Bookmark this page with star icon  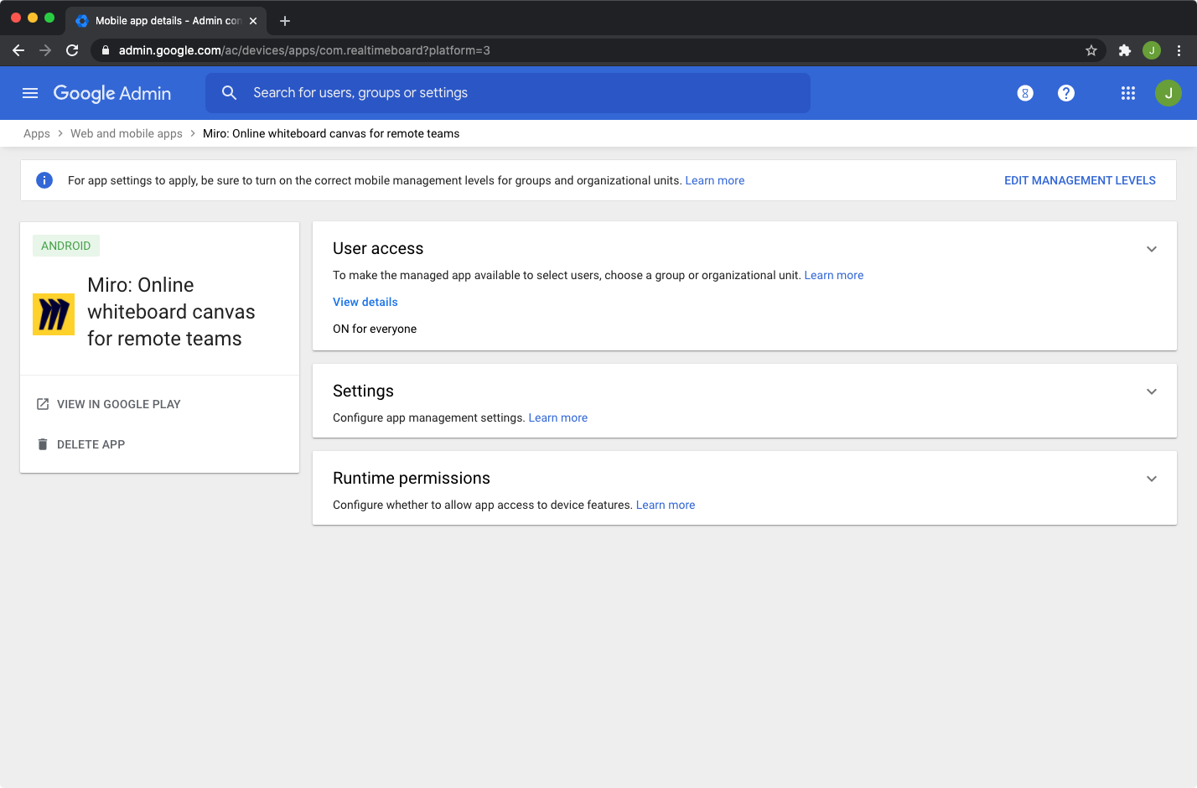point(1091,50)
